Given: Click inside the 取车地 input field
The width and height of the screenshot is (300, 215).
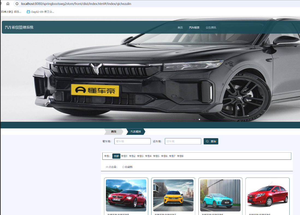Looking at the screenshot, I should pos(132,141).
